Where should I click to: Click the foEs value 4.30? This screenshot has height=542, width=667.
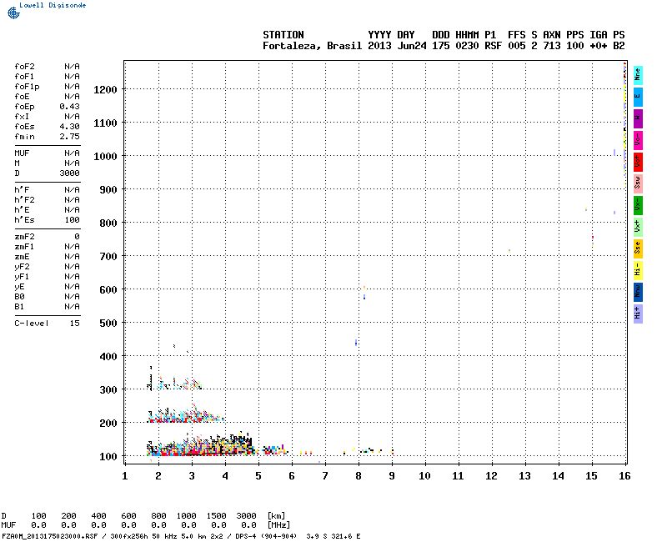pyautogui.click(x=69, y=127)
